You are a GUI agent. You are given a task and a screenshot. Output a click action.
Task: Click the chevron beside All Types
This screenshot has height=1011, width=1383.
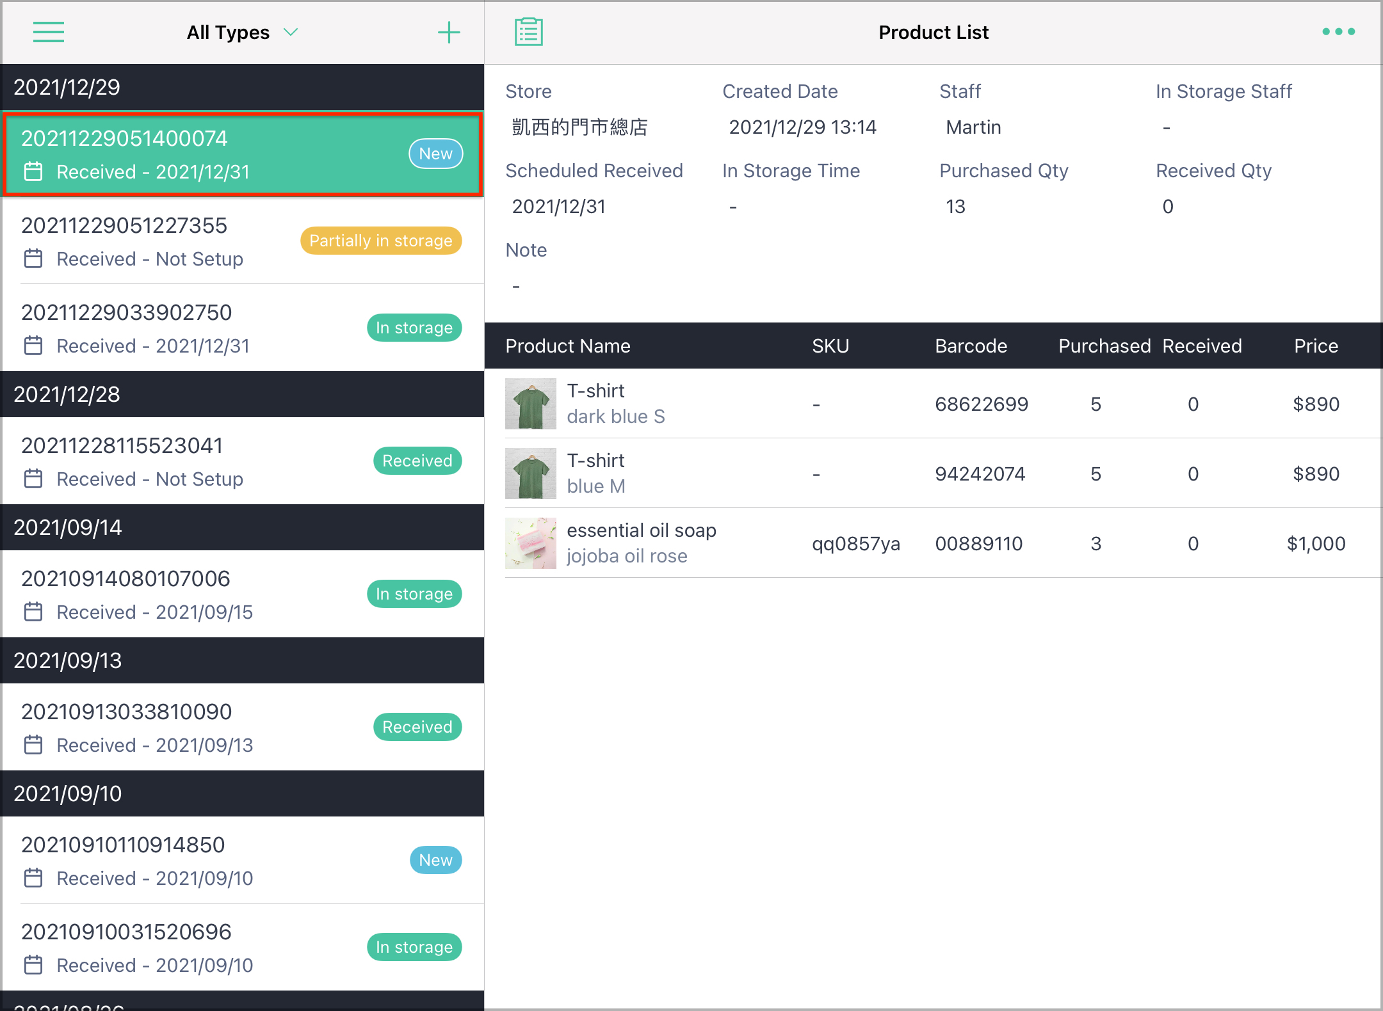[x=291, y=32]
